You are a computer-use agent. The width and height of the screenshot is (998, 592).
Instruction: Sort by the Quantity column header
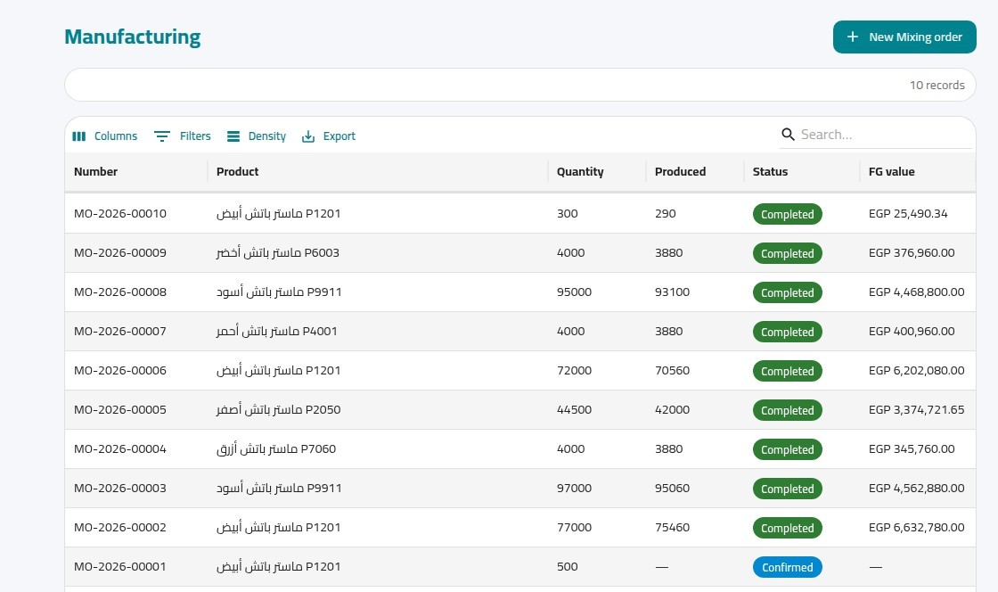point(580,172)
